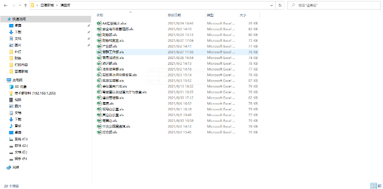The width and height of the screenshot is (383, 189).
Task: Select file name 党员活动室.xls
Action: pyautogui.click(x=113, y=58)
